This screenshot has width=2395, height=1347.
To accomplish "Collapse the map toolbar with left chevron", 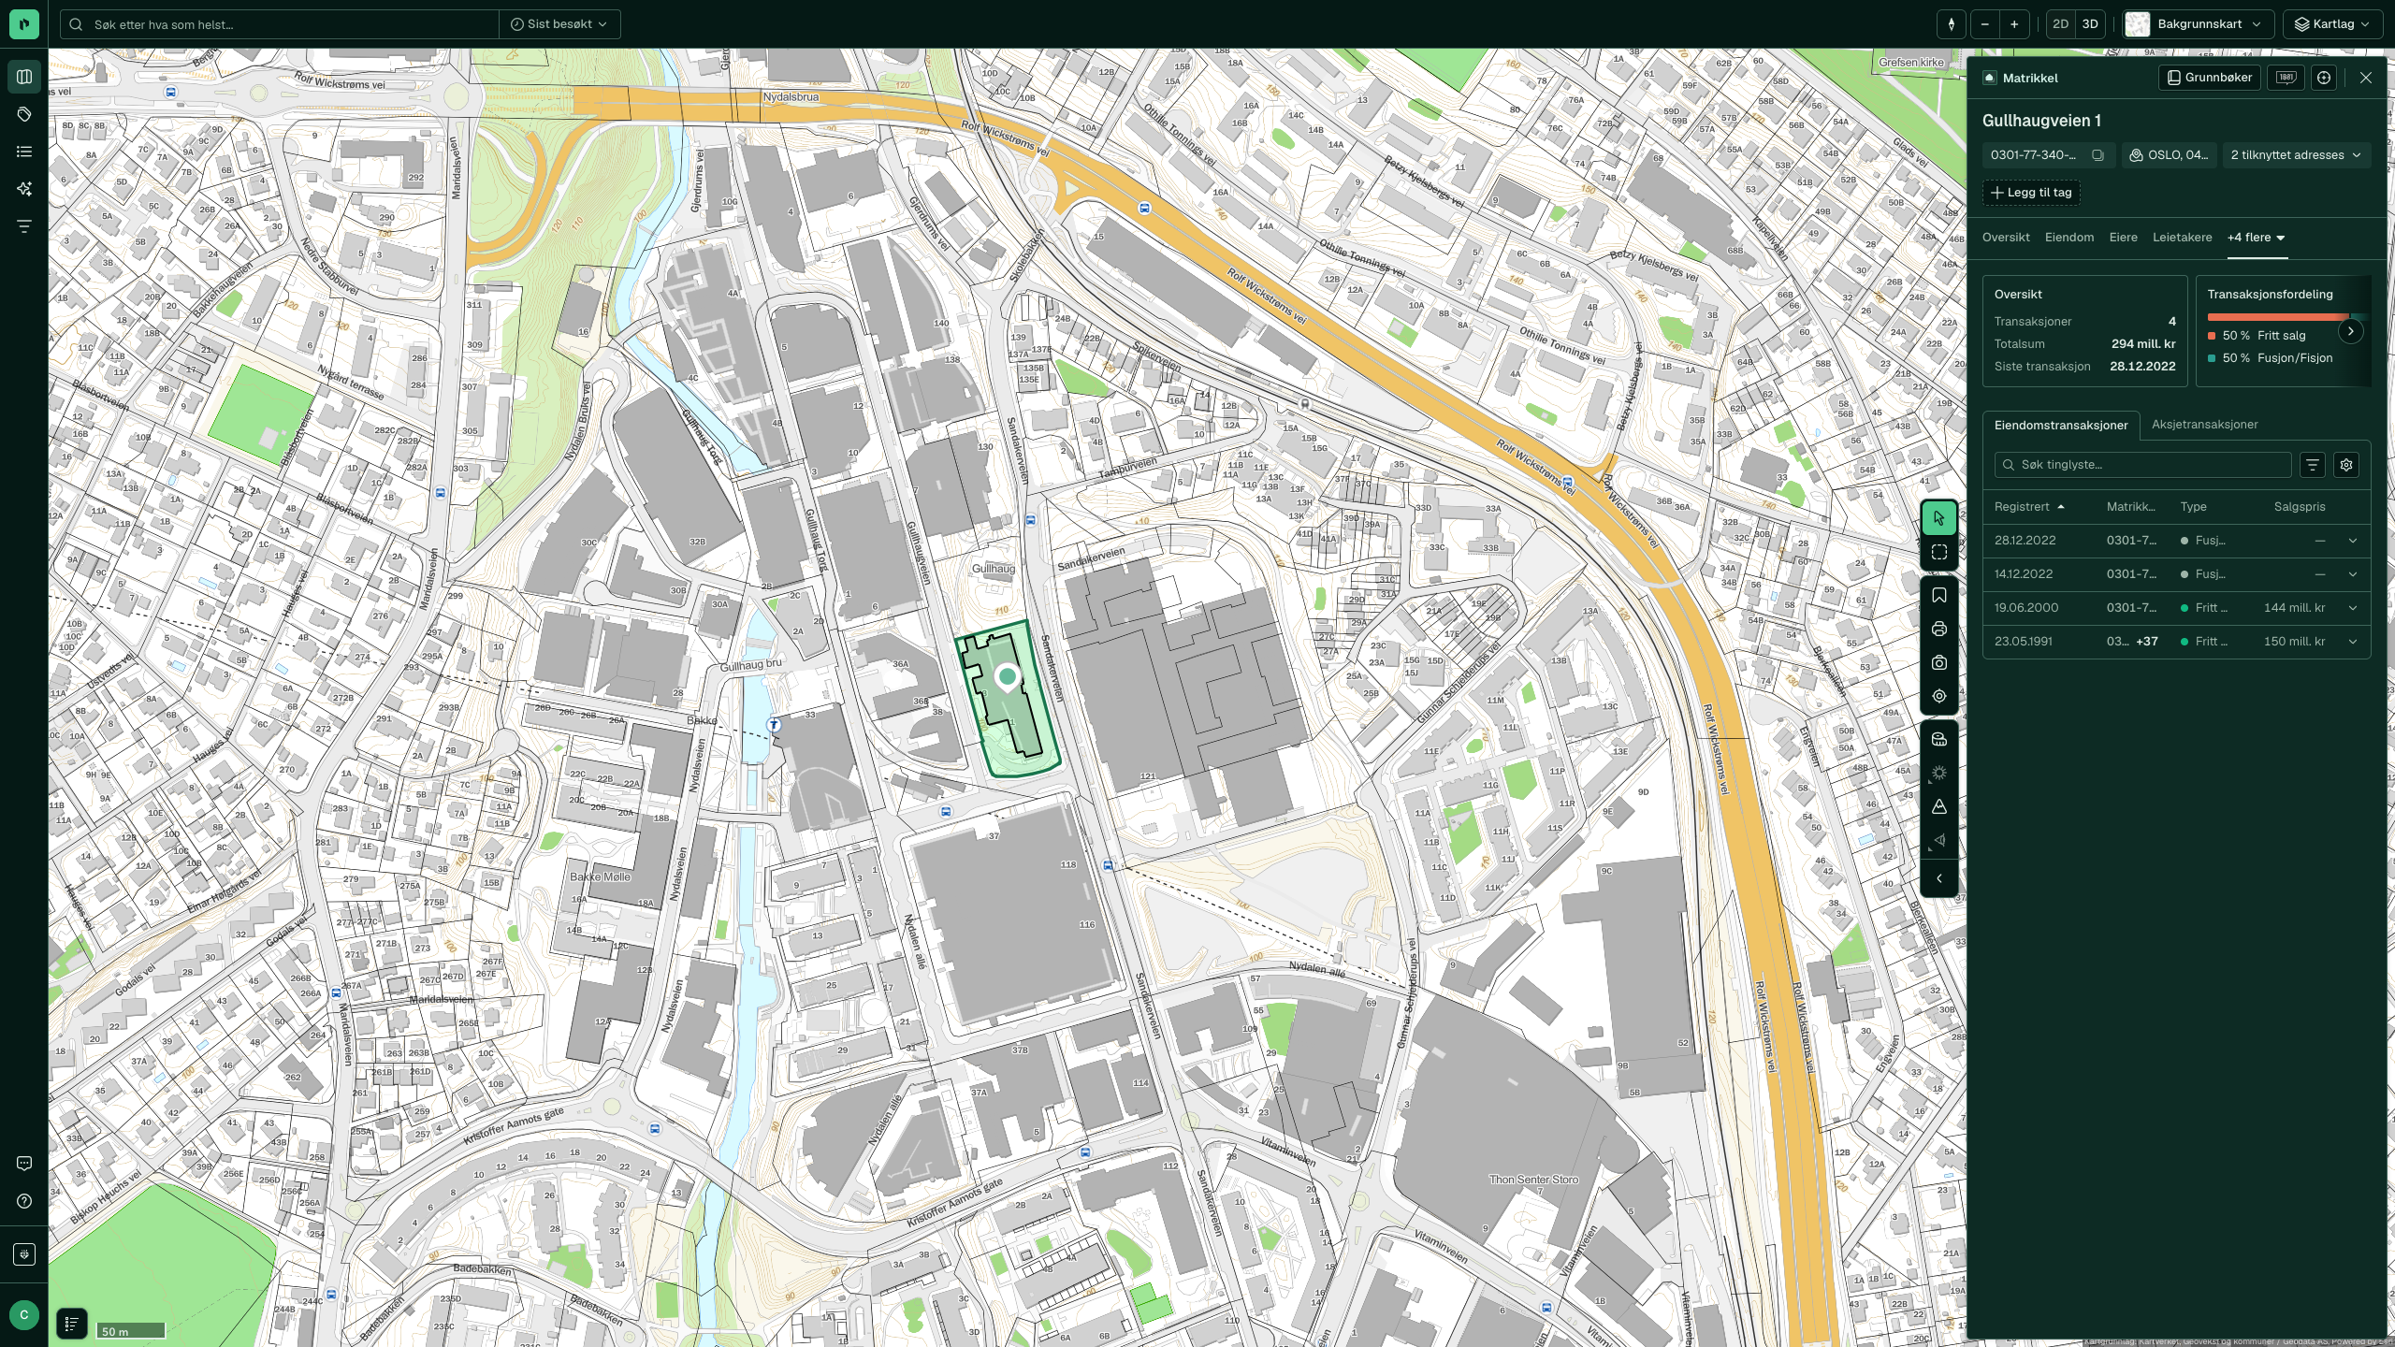I will click(1939, 879).
